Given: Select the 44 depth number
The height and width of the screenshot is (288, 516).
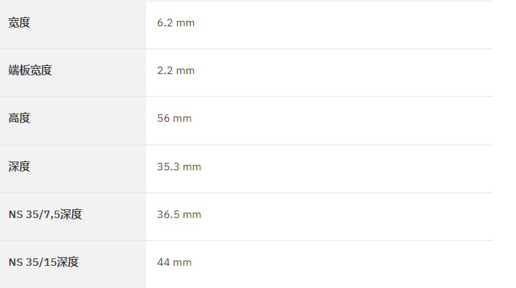Looking at the screenshot, I should 163,262.
